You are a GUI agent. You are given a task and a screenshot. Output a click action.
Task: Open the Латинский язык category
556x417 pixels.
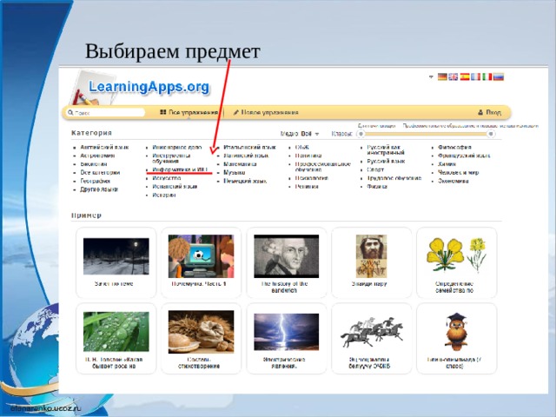coord(246,156)
